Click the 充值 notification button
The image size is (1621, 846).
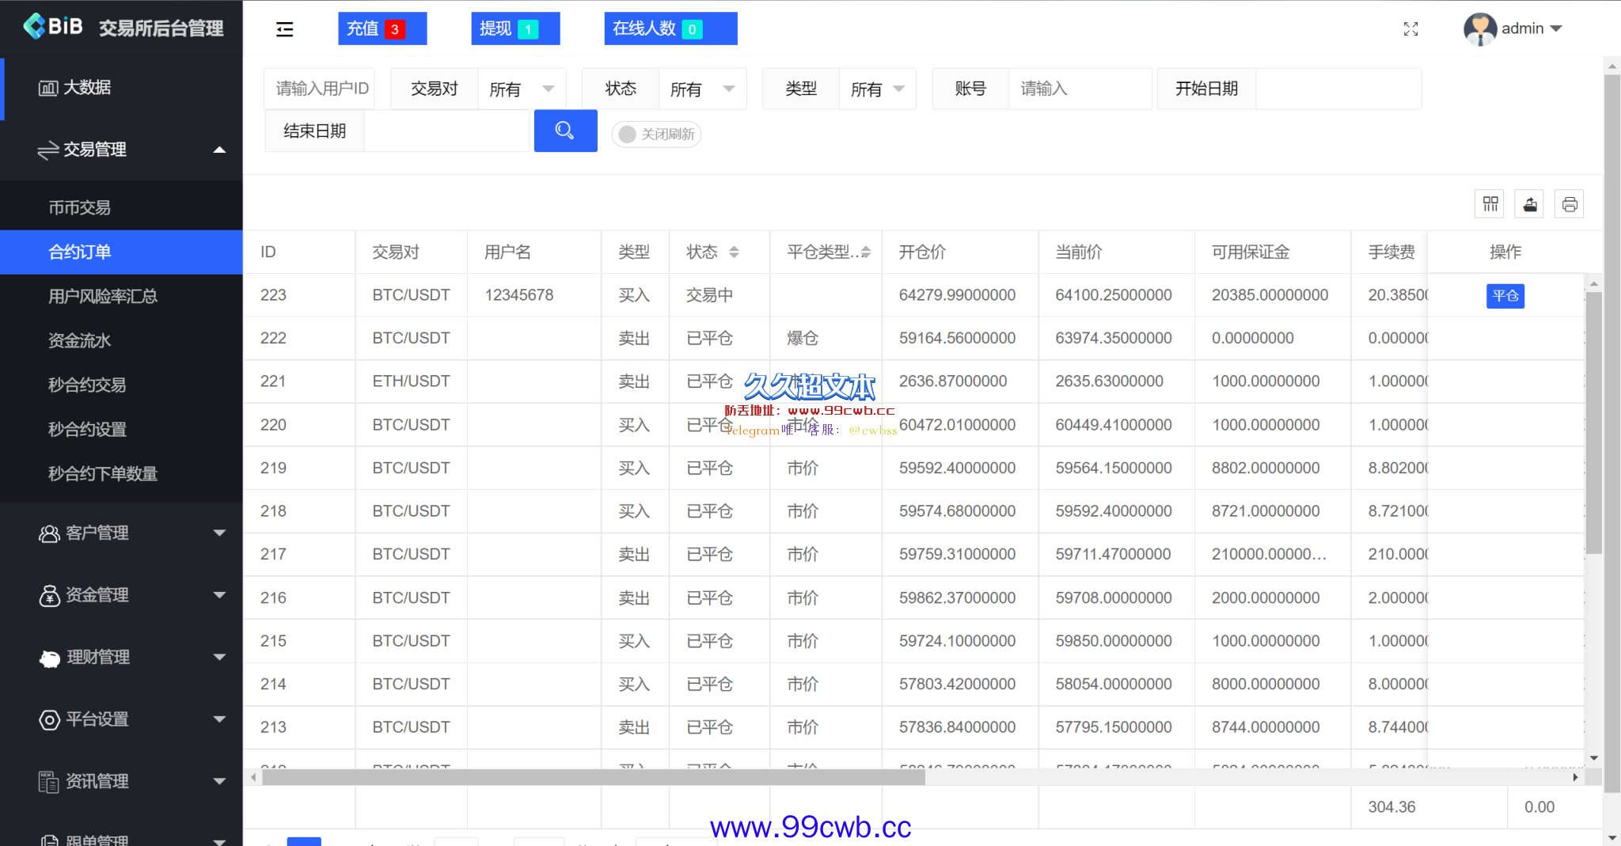click(382, 29)
